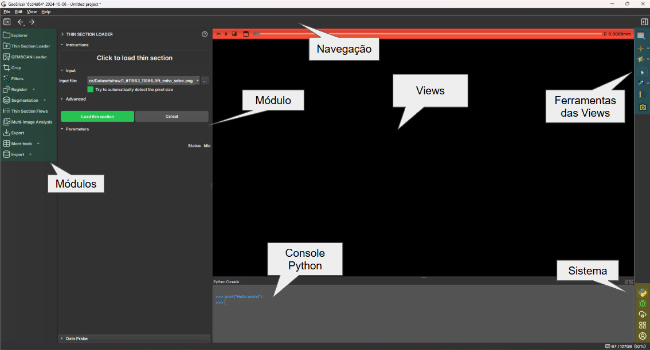The image size is (650, 350).
Task: Expand the Advanced section
Action: pyautogui.click(x=75, y=99)
